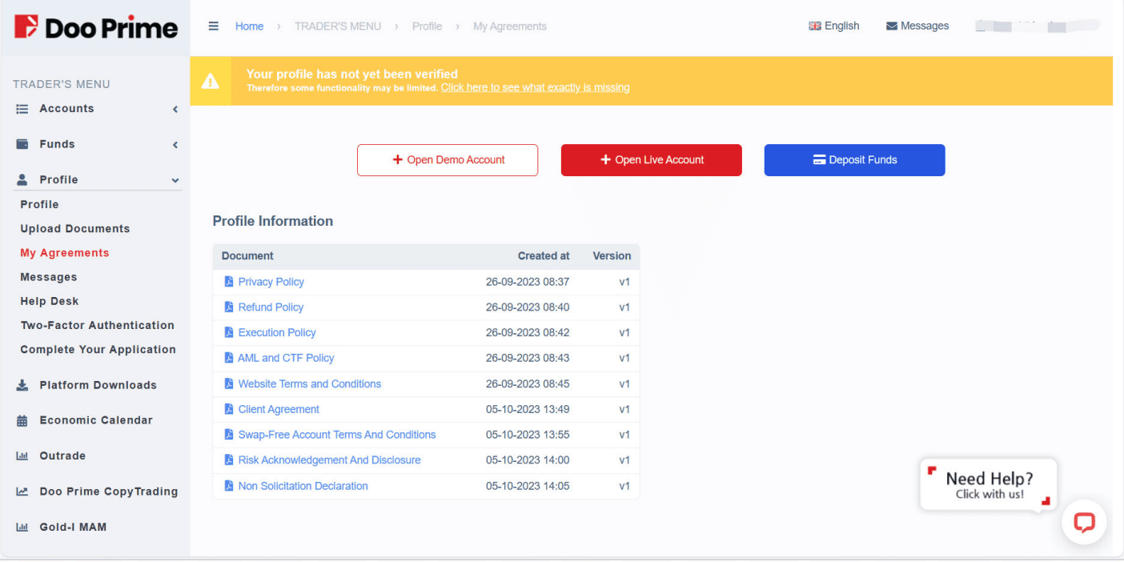Select My Agreements in sidebar

click(65, 253)
